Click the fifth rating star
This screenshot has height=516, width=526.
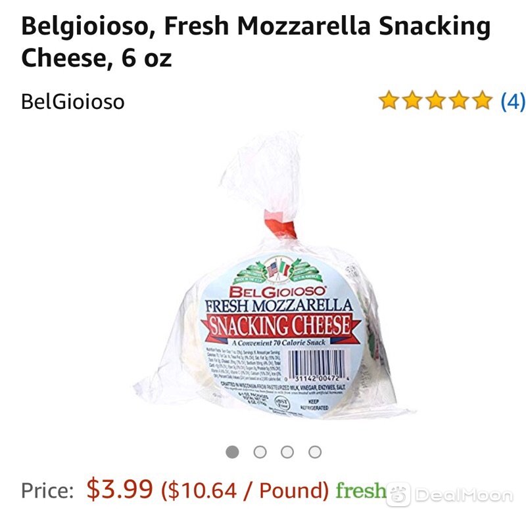(482, 100)
